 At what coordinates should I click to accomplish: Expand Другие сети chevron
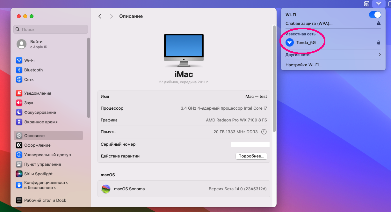pos(380,55)
